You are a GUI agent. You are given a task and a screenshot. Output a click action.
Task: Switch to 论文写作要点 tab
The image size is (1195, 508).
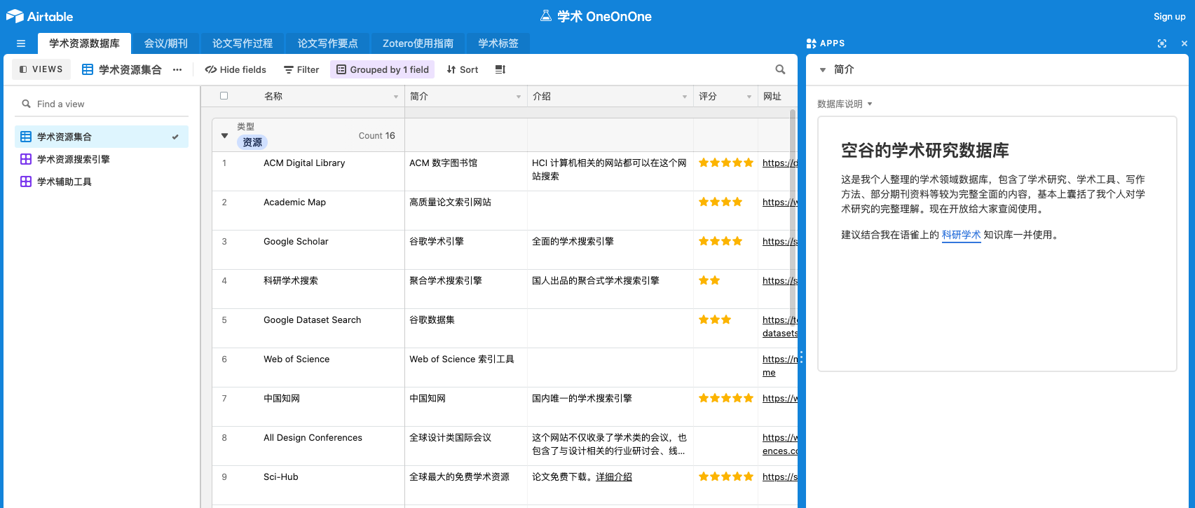point(327,43)
